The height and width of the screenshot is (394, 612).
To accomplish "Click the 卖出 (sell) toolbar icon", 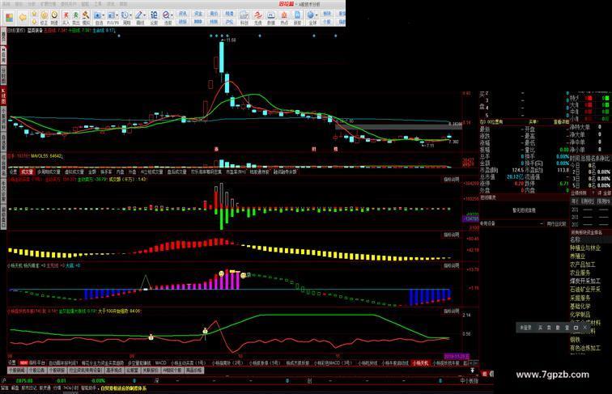I will pyautogui.click(x=76, y=18).
